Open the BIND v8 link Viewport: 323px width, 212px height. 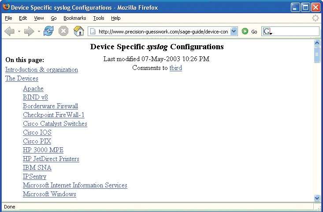[35, 97]
